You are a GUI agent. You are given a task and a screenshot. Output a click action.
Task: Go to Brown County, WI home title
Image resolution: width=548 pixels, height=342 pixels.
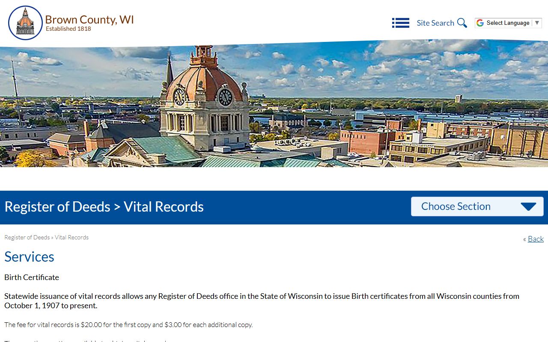[x=89, y=20]
